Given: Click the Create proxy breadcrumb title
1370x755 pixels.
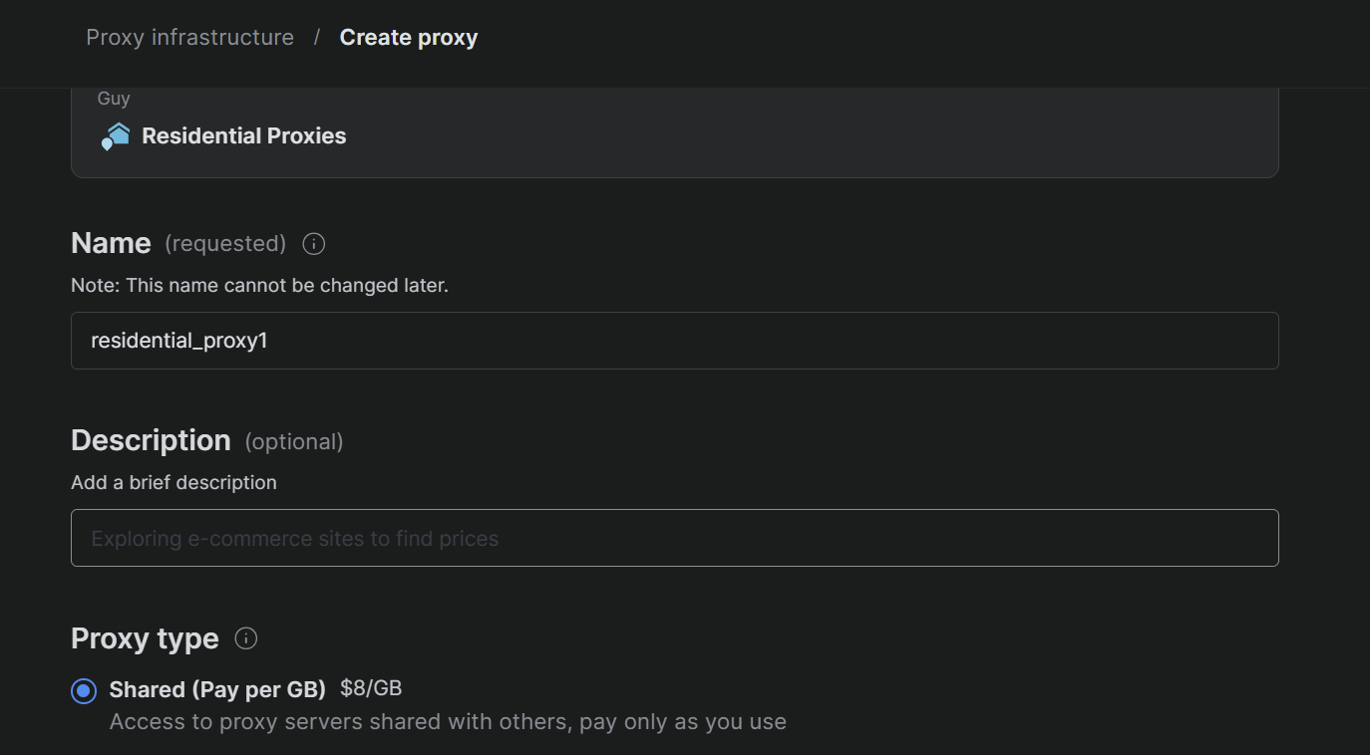Looking at the screenshot, I should 409,38.
